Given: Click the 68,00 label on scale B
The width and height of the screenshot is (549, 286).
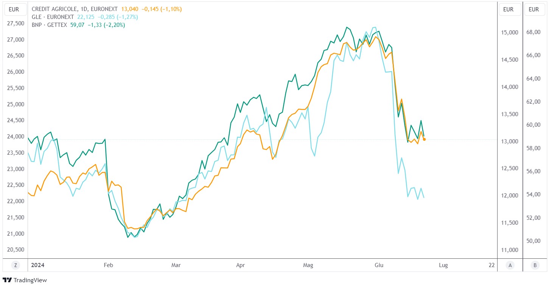Looking at the screenshot, I should pos(534,32).
